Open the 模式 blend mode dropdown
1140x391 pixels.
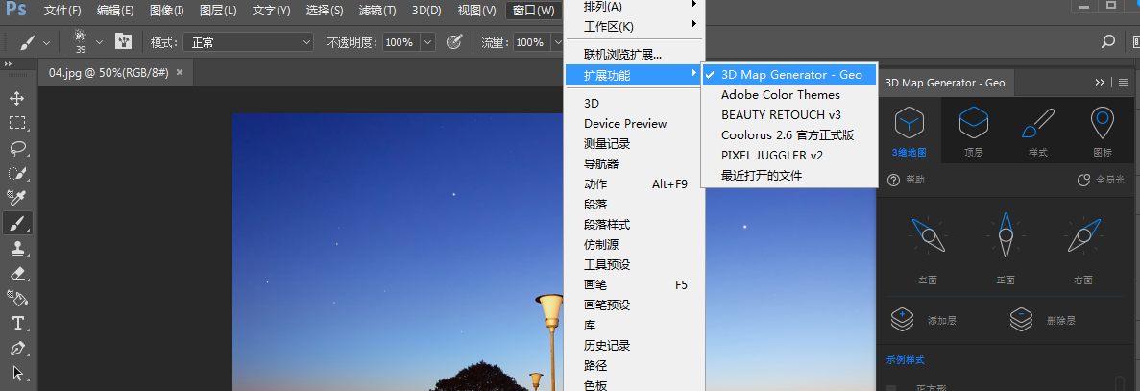[x=248, y=43]
